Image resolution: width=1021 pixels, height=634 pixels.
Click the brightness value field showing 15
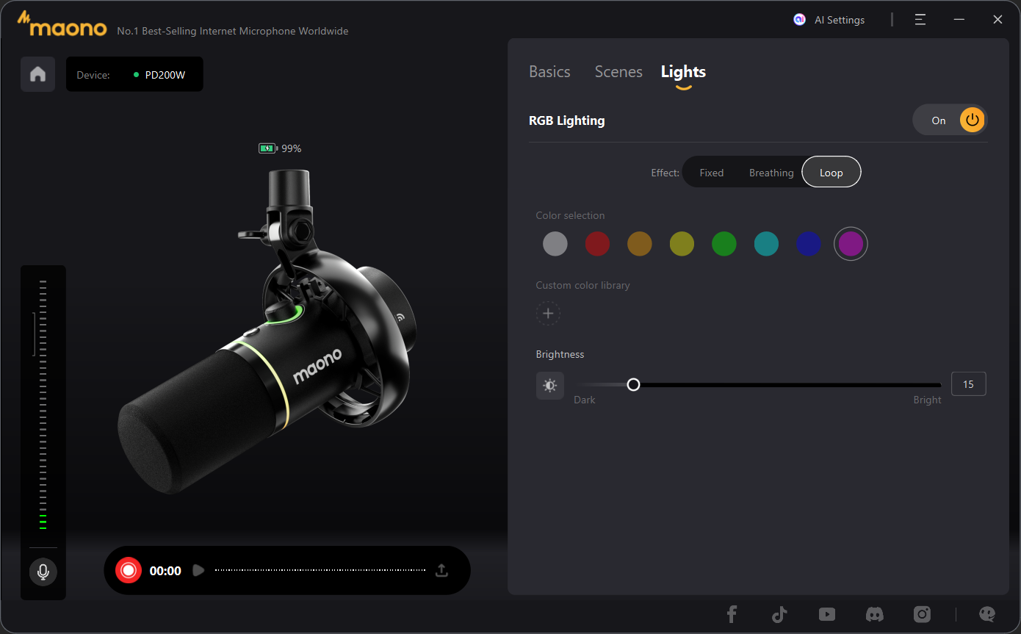click(968, 384)
